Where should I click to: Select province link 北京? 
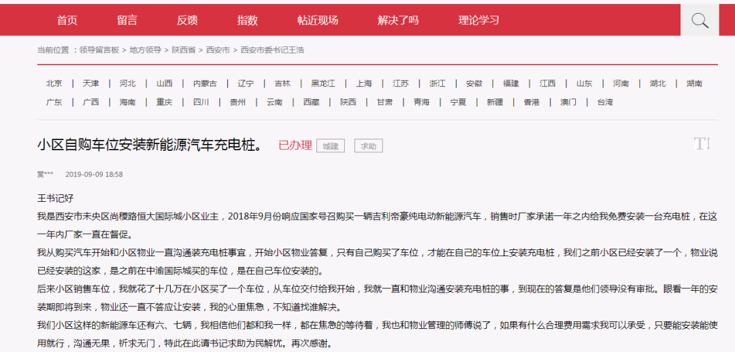tap(54, 84)
